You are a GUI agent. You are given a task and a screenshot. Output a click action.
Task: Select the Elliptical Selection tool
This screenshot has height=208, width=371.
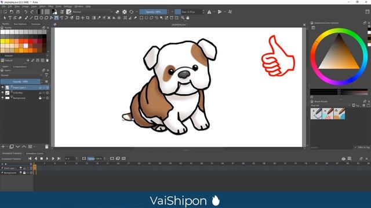[146, 18]
